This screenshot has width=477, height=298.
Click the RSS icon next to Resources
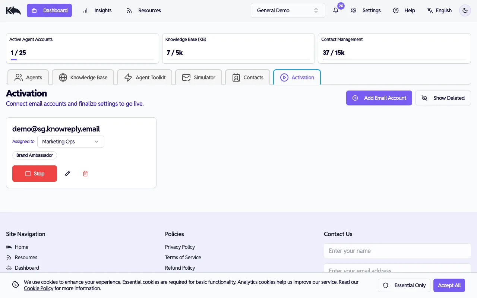click(129, 10)
